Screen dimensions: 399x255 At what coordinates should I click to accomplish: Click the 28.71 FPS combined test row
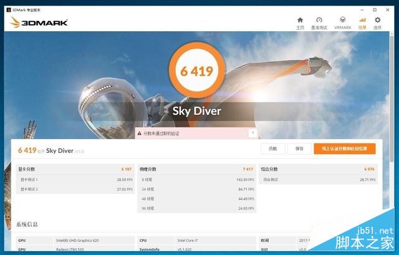coord(318,180)
